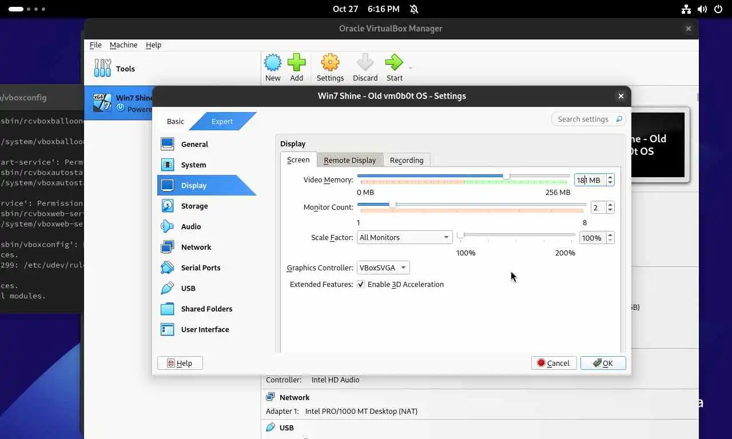Click the Scale Factor slider handle

(x=460, y=234)
